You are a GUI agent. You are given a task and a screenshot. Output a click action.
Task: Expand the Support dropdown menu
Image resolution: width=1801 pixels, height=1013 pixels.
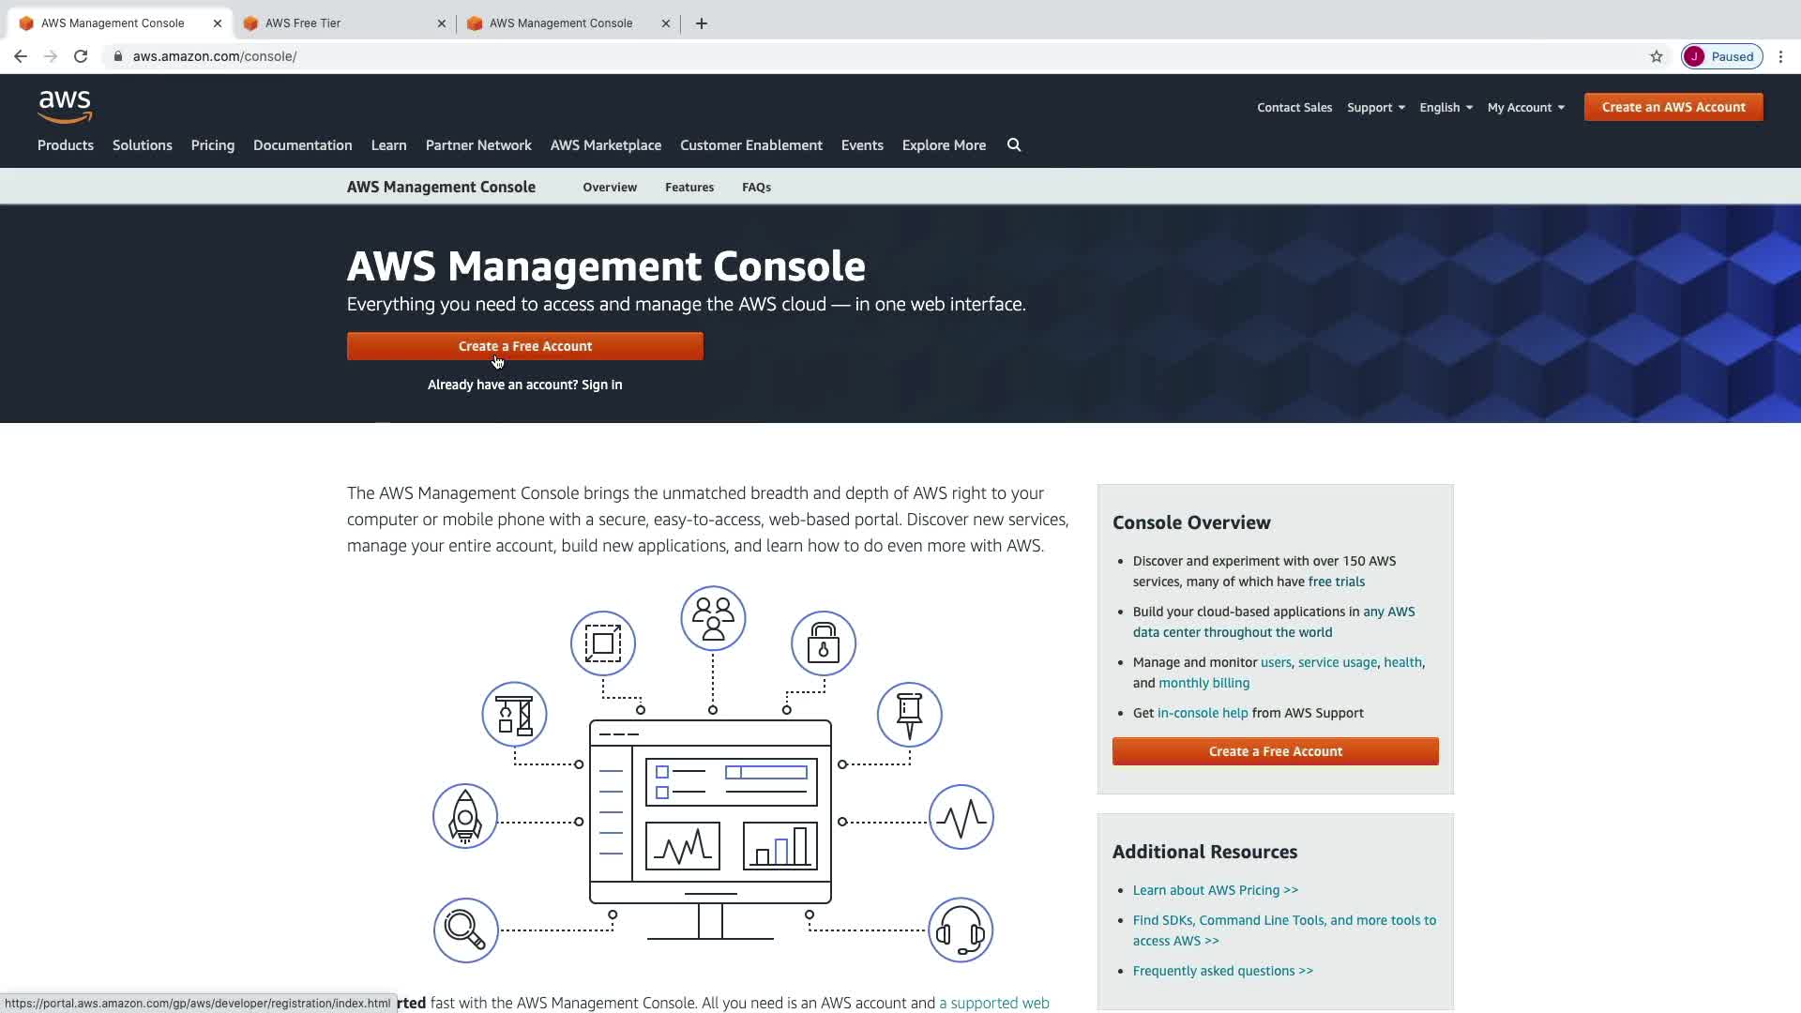[x=1375, y=108]
